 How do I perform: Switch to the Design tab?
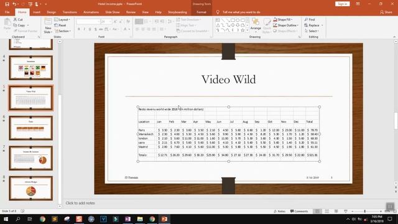(x=51, y=12)
